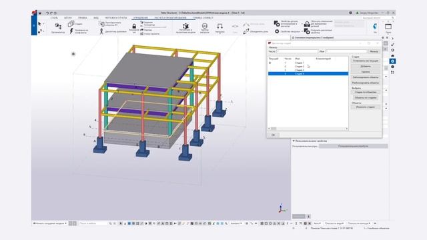The height and width of the screenshot is (240, 427).
Task: Open Статус проекта in ribbon
Action: click(x=149, y=34)
